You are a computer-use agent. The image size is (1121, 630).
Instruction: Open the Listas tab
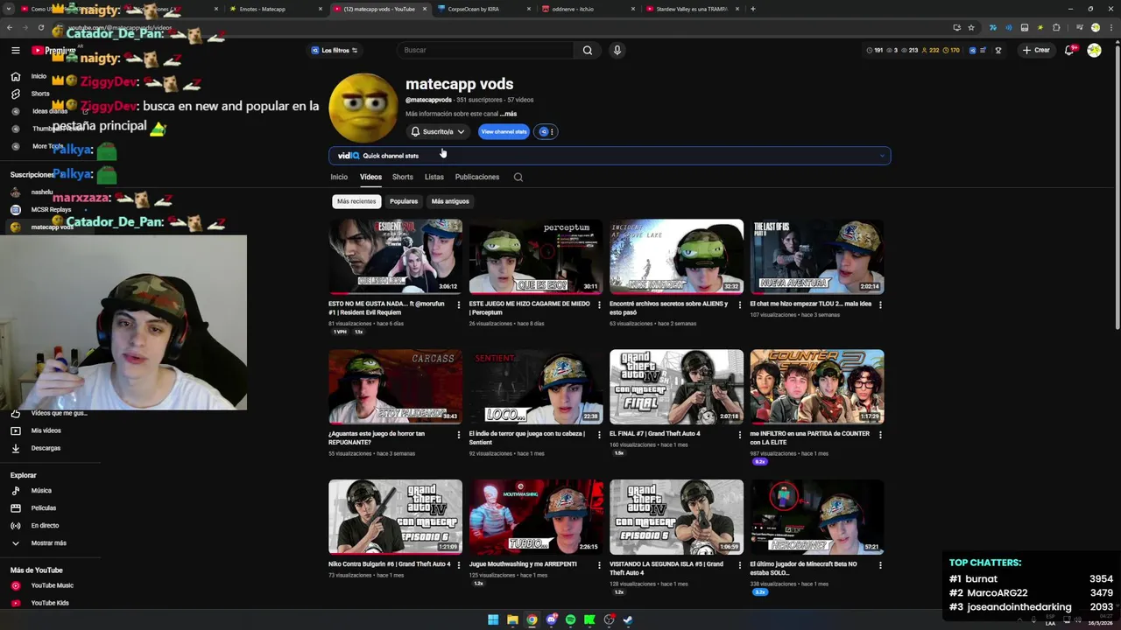point(434,177)
